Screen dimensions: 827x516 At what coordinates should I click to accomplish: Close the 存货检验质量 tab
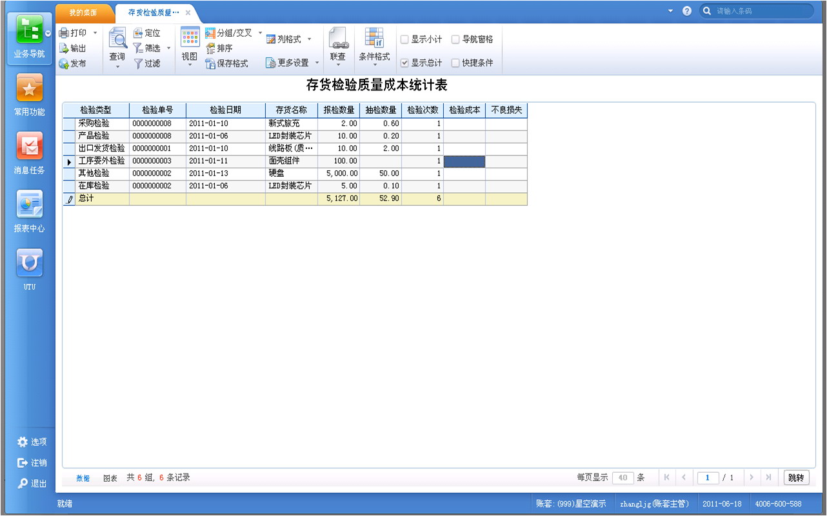point(188,12)
